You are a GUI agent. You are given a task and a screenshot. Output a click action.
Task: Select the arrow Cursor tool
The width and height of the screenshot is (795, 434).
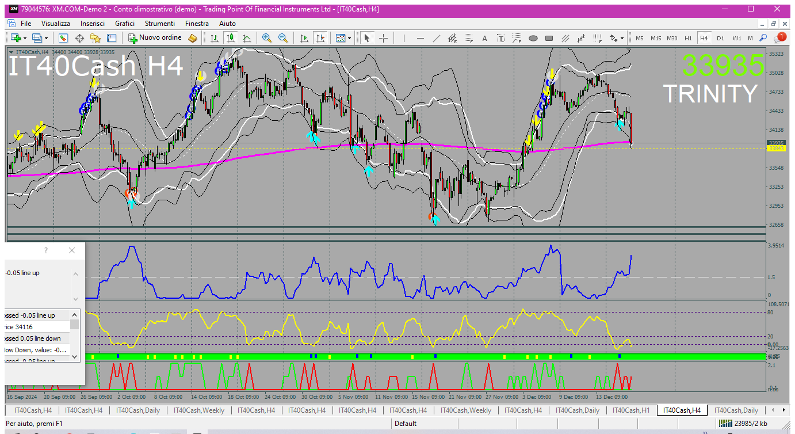pyautogui.click(x=367, y=38)
